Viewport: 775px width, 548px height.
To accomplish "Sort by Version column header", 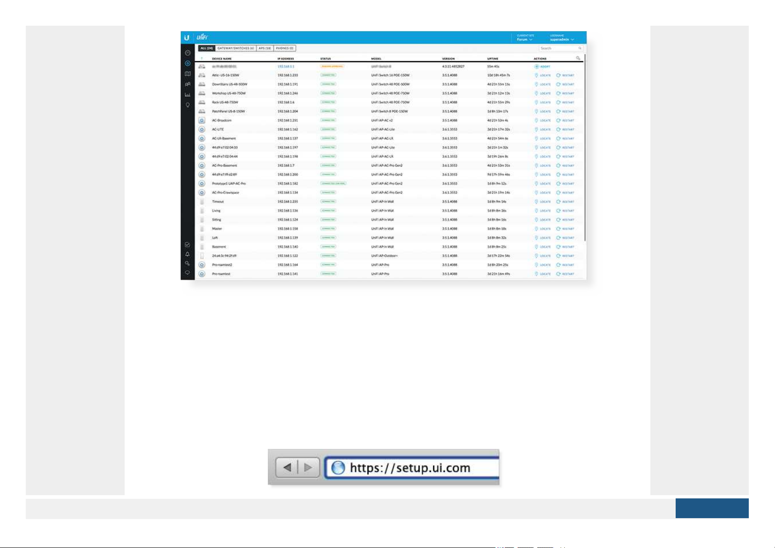I will (x=448, y=59).
